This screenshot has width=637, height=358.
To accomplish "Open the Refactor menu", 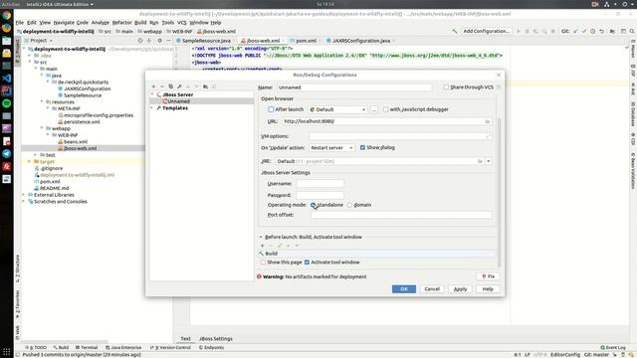I will pyautogui.click(x=121, y=23).
